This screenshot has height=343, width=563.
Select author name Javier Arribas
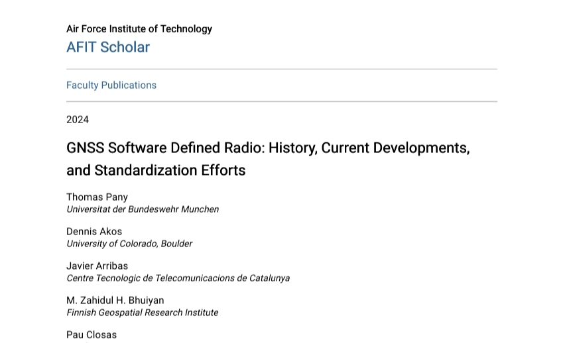click(97, 266)
